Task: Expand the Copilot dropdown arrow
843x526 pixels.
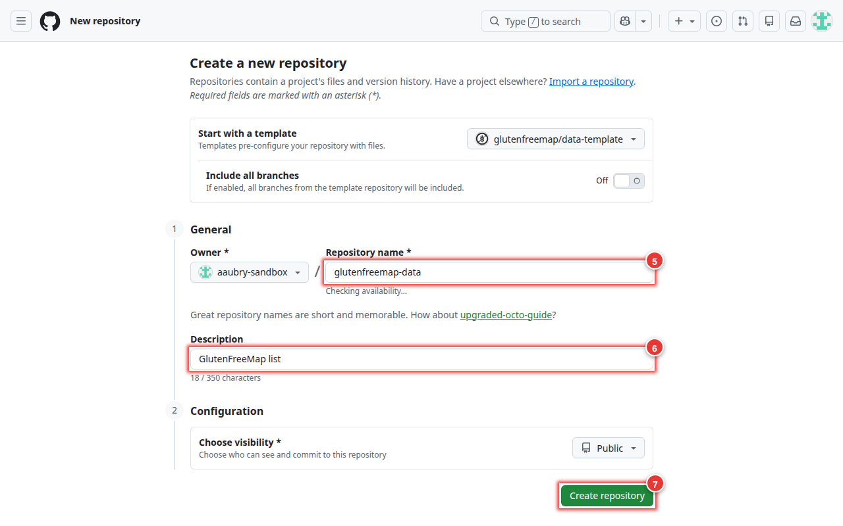Action: [x=643, y=21]
